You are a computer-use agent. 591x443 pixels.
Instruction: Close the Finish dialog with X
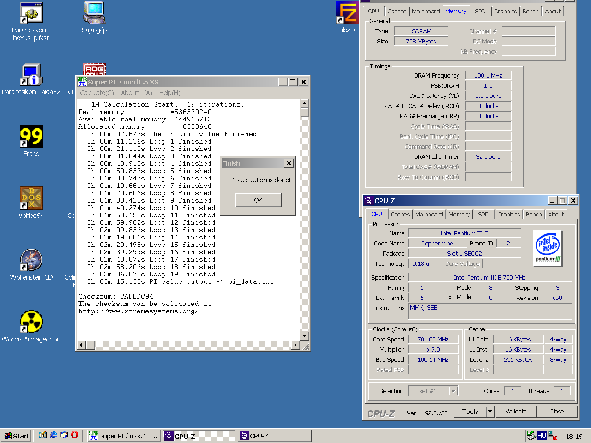pyautogui.click(x=289, y=163)
